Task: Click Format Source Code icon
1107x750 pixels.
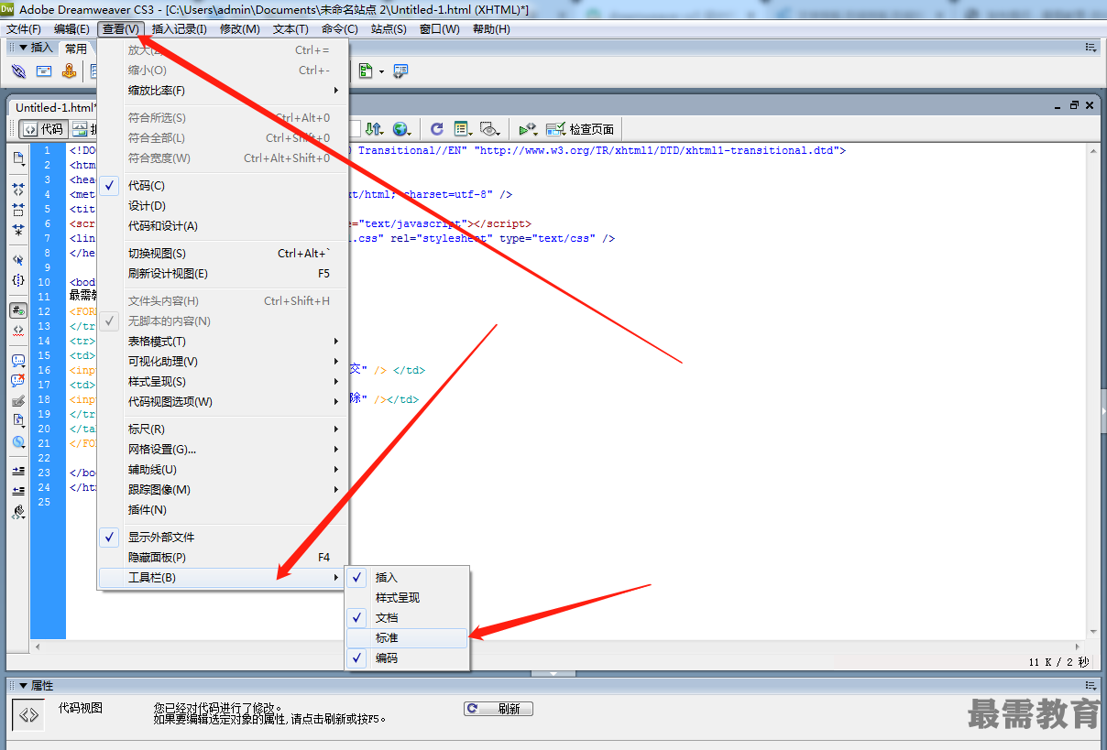Action: (x=18, y=512)
